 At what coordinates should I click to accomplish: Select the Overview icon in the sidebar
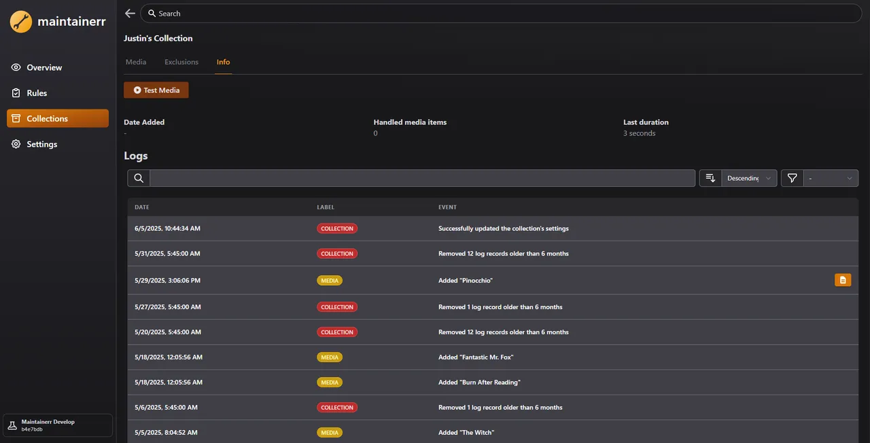(15, 67)
